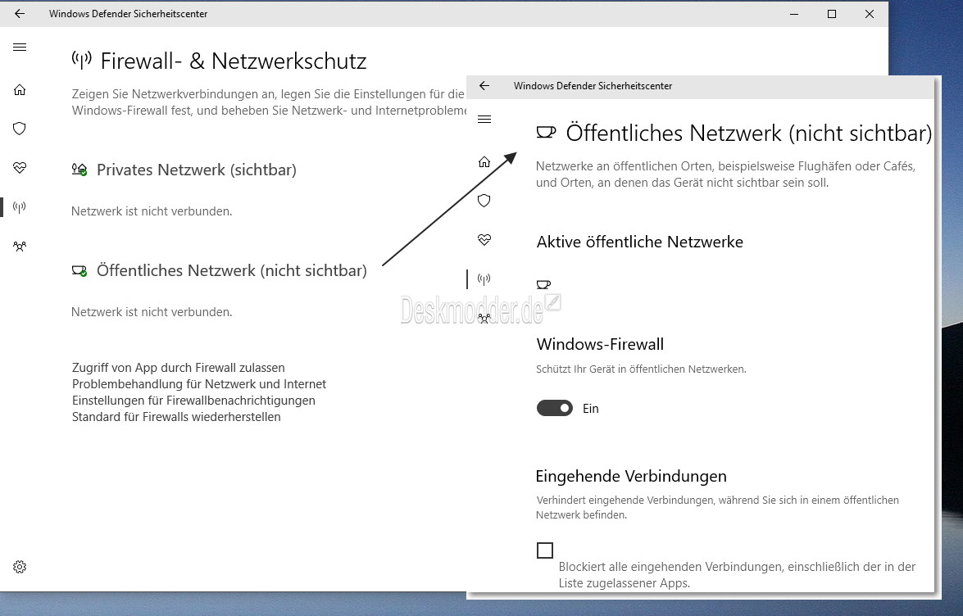Screen dimensions: 963x616
Task: Click Windows-Firewall heading in overlay
Action: 600,344
